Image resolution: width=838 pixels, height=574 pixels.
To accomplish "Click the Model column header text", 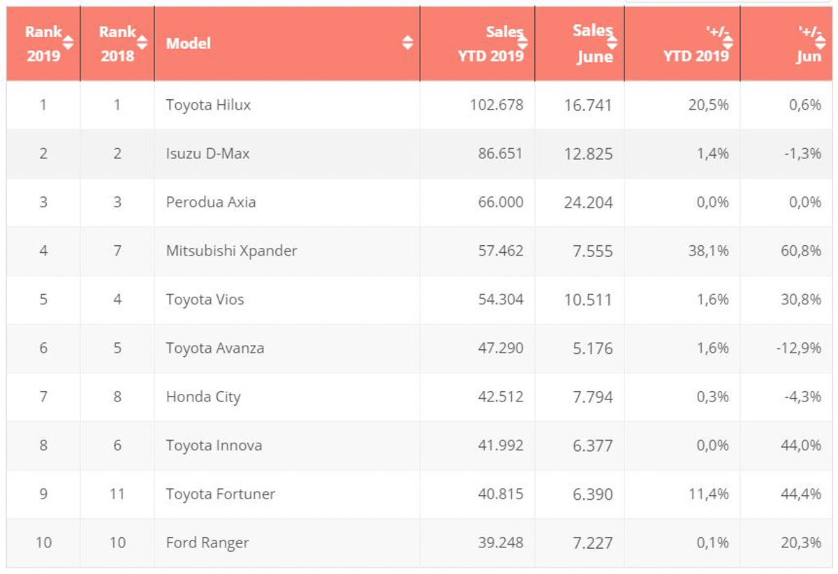I will [x=189, y=43].
